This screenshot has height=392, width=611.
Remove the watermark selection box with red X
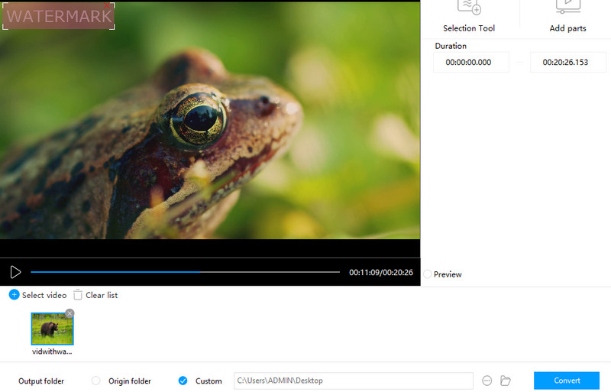tap(107, 5)
